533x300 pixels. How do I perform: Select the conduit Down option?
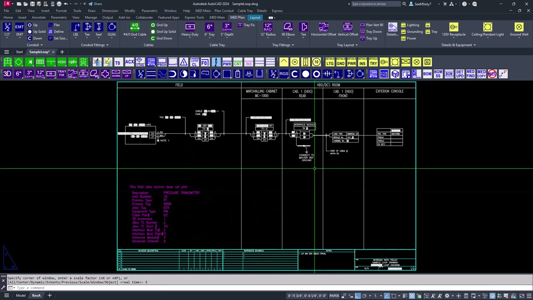point(35,38)
